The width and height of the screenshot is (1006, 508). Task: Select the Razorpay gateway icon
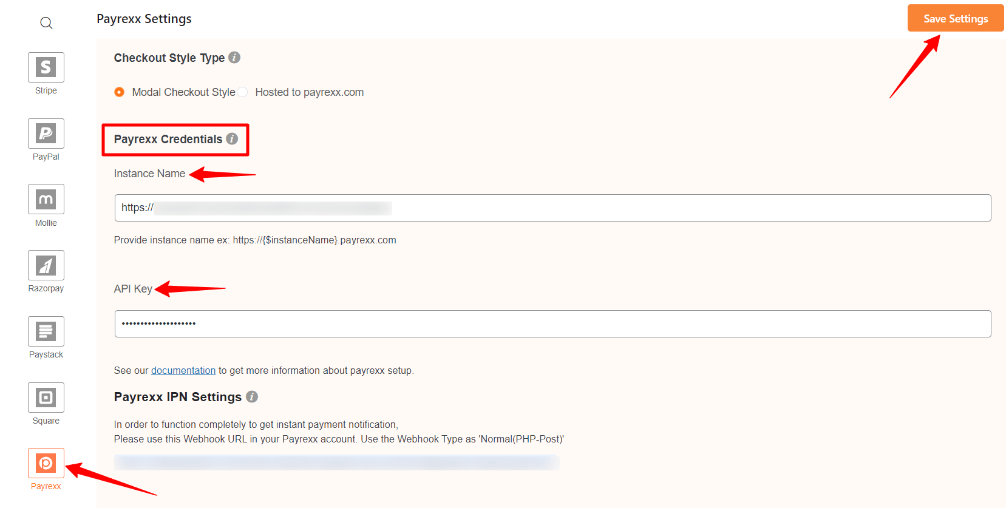tap(46, 265)
